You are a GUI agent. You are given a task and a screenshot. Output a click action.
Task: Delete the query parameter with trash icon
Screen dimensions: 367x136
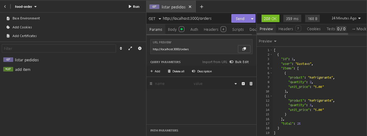[x=251, y=84]
